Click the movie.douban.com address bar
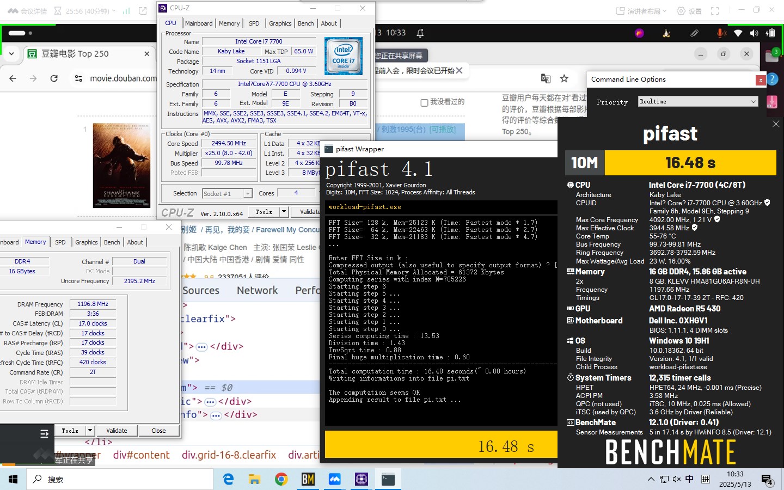The height and width of the screenshot is (490, 784). 124,78
